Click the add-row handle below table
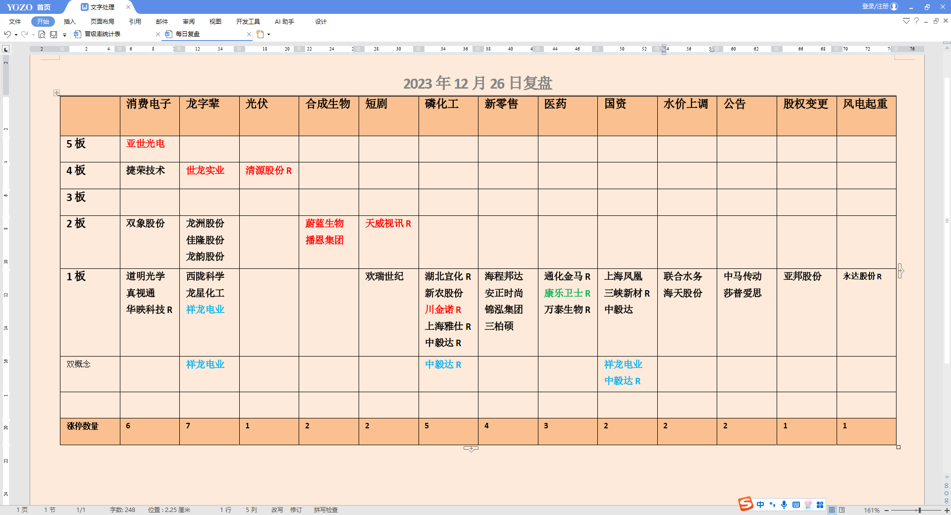This screenshot has width=951, height=515. coord(471,449)
